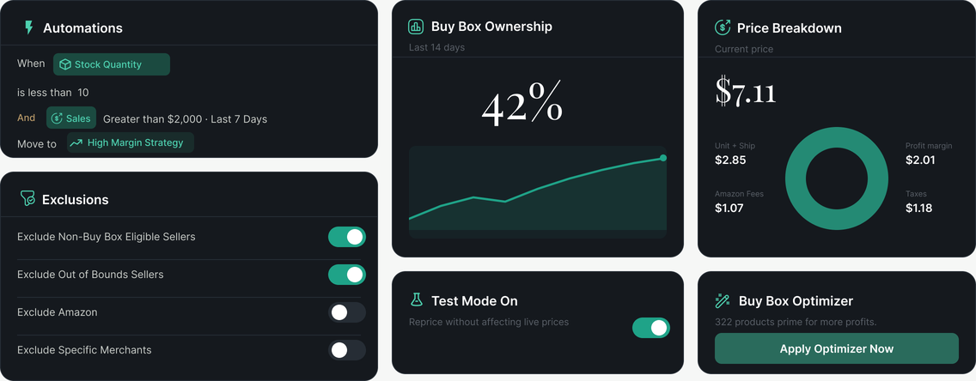The width and height of the screenshot is (976, 381).
Task: Disable Exclude Non-Buy Box Eligible Sellers toggle
Action: (x=347, y=237)
